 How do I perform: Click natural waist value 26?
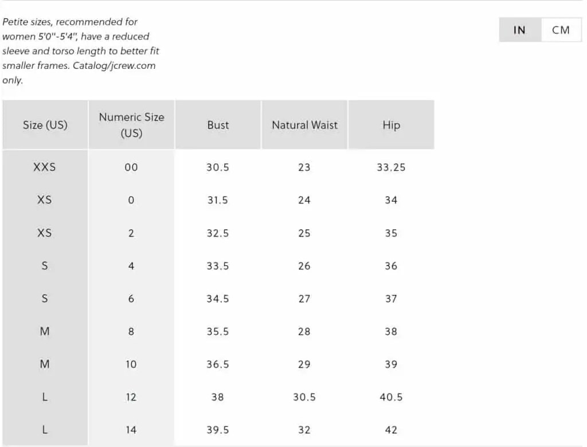point(304,266)
